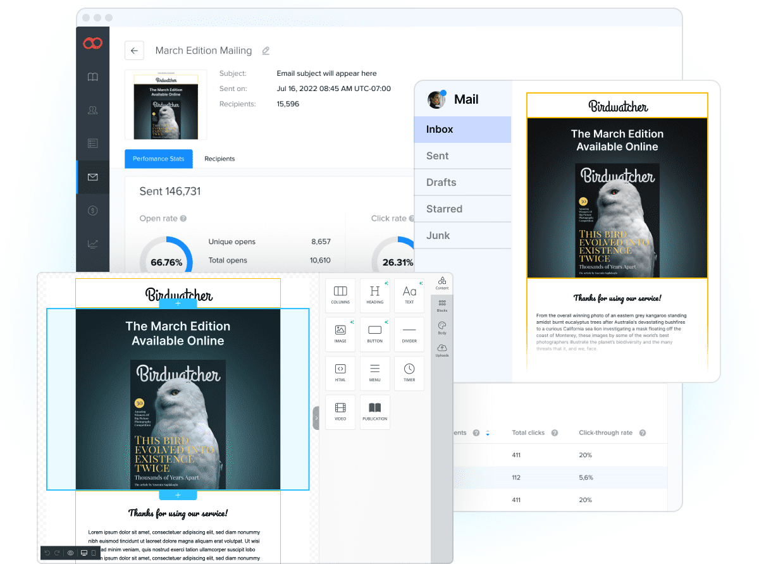This screenshot has height=564, width=759.
Task: Open the list form icon in sidebar
Action: coord(93,144)
